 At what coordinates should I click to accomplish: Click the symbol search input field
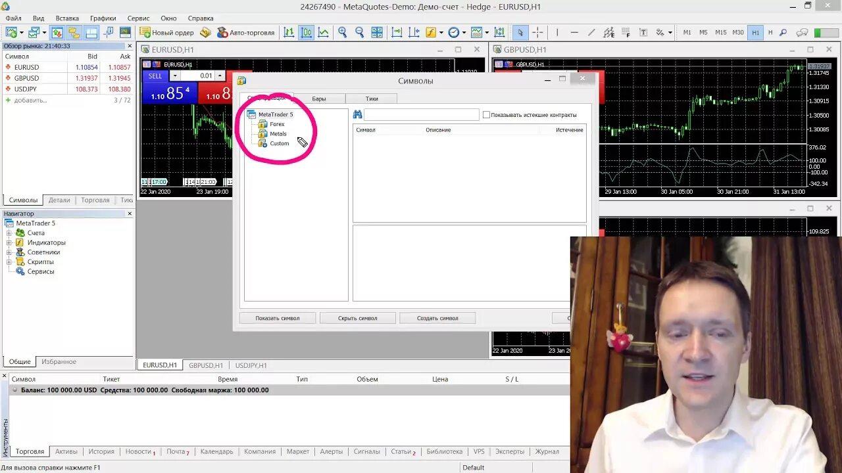point(421,115)
